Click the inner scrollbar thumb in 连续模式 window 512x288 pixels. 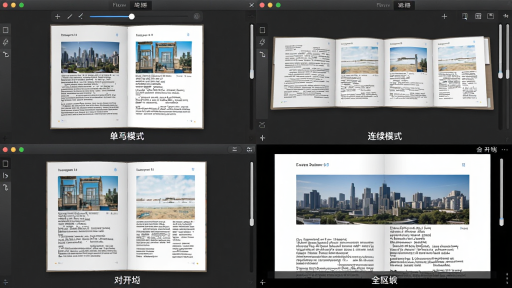point(500,75)
